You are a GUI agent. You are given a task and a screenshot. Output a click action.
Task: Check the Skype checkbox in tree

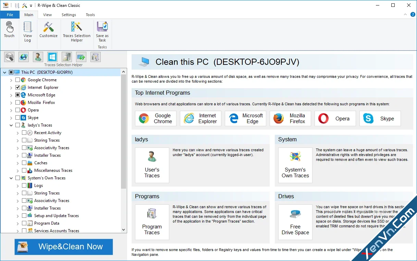(18, 118)
